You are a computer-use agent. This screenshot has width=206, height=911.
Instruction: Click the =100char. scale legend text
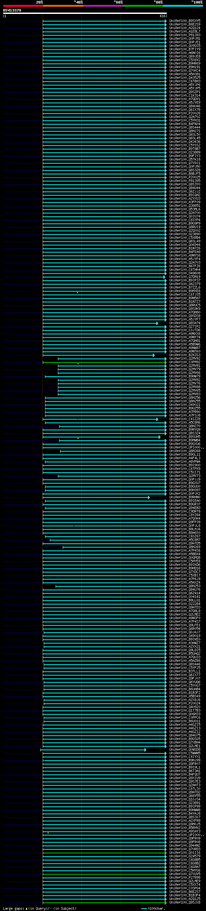156,908
